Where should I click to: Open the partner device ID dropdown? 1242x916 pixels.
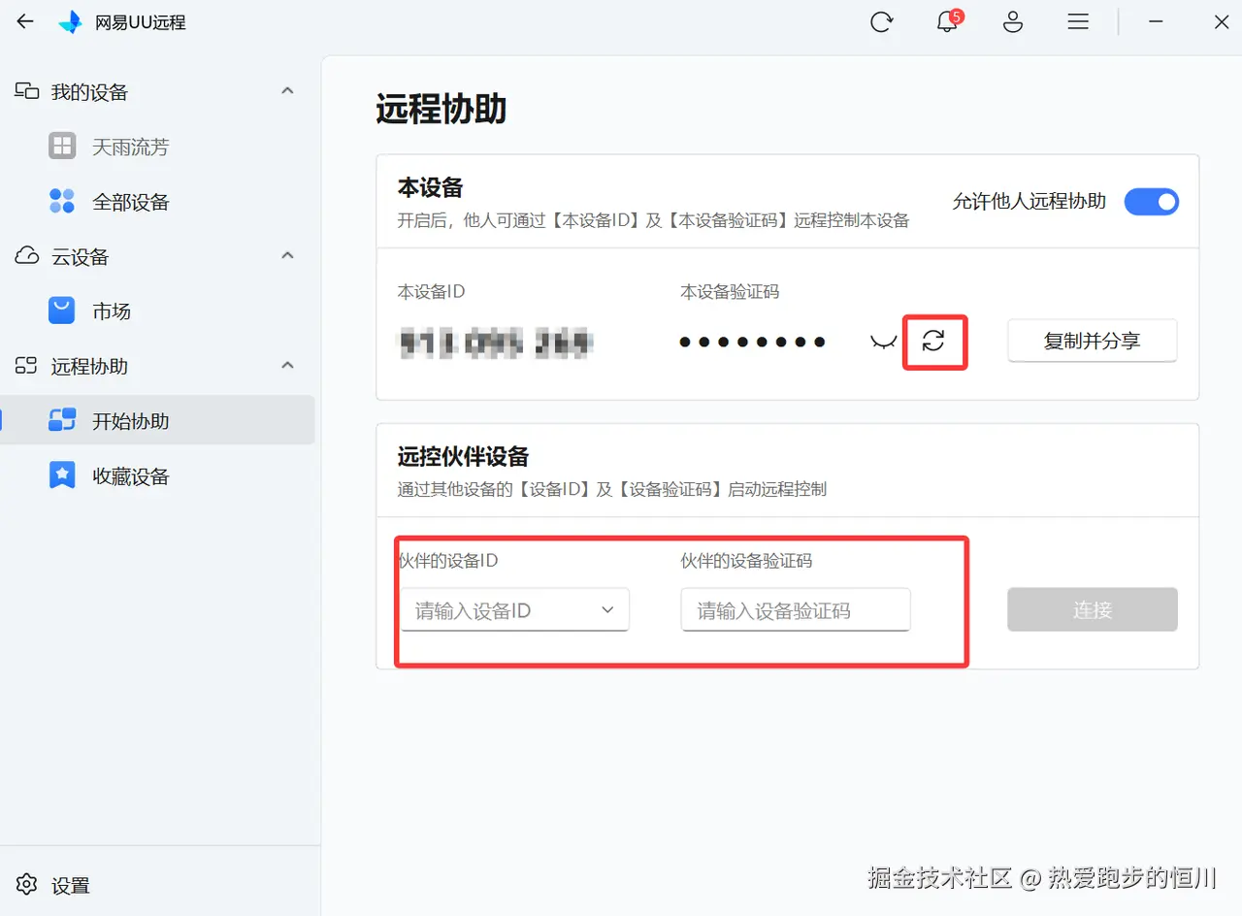point(608,609)
